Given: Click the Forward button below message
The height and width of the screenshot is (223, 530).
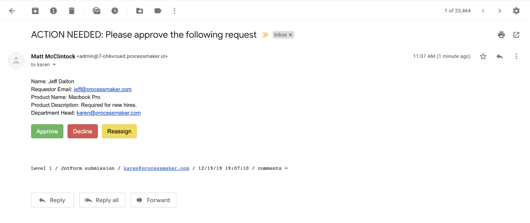Looking at the screenshot, I should (x=153, y=200).
